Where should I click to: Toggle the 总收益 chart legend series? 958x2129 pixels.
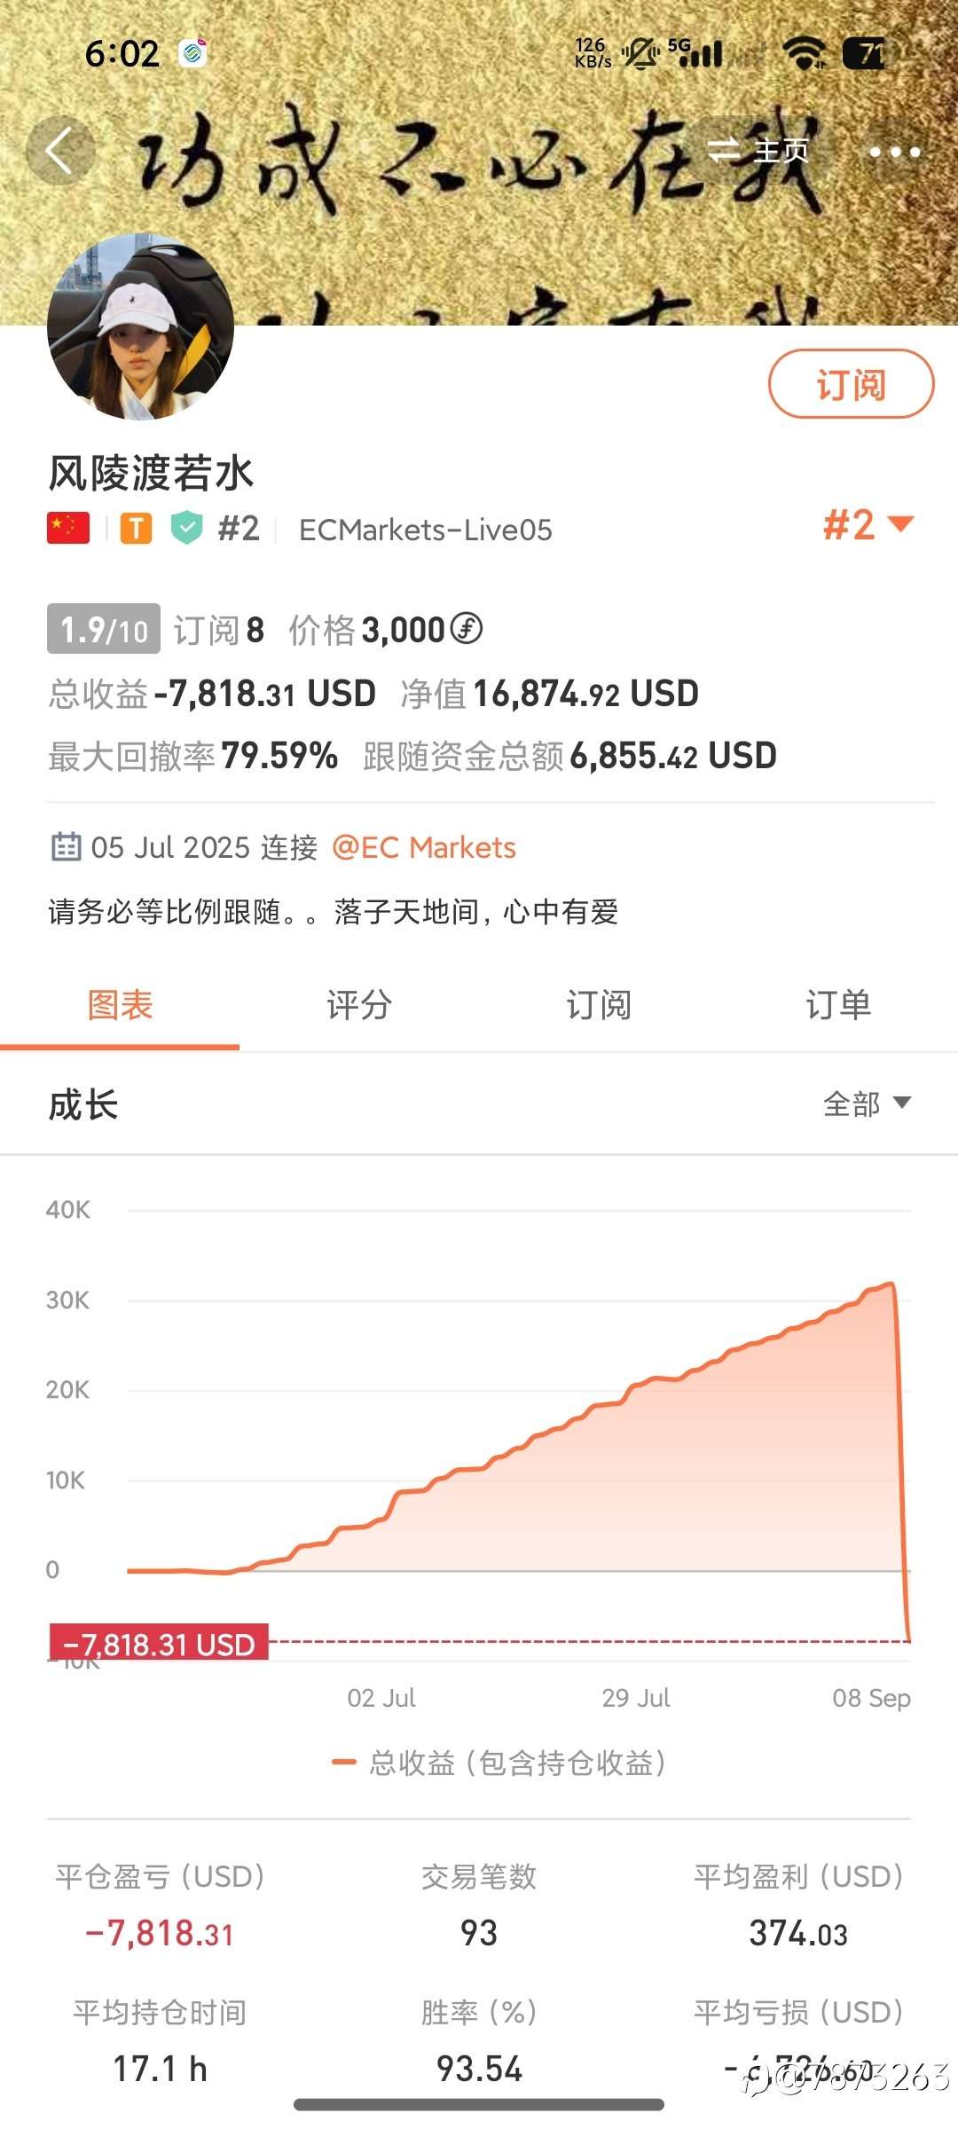point(499,1763)
